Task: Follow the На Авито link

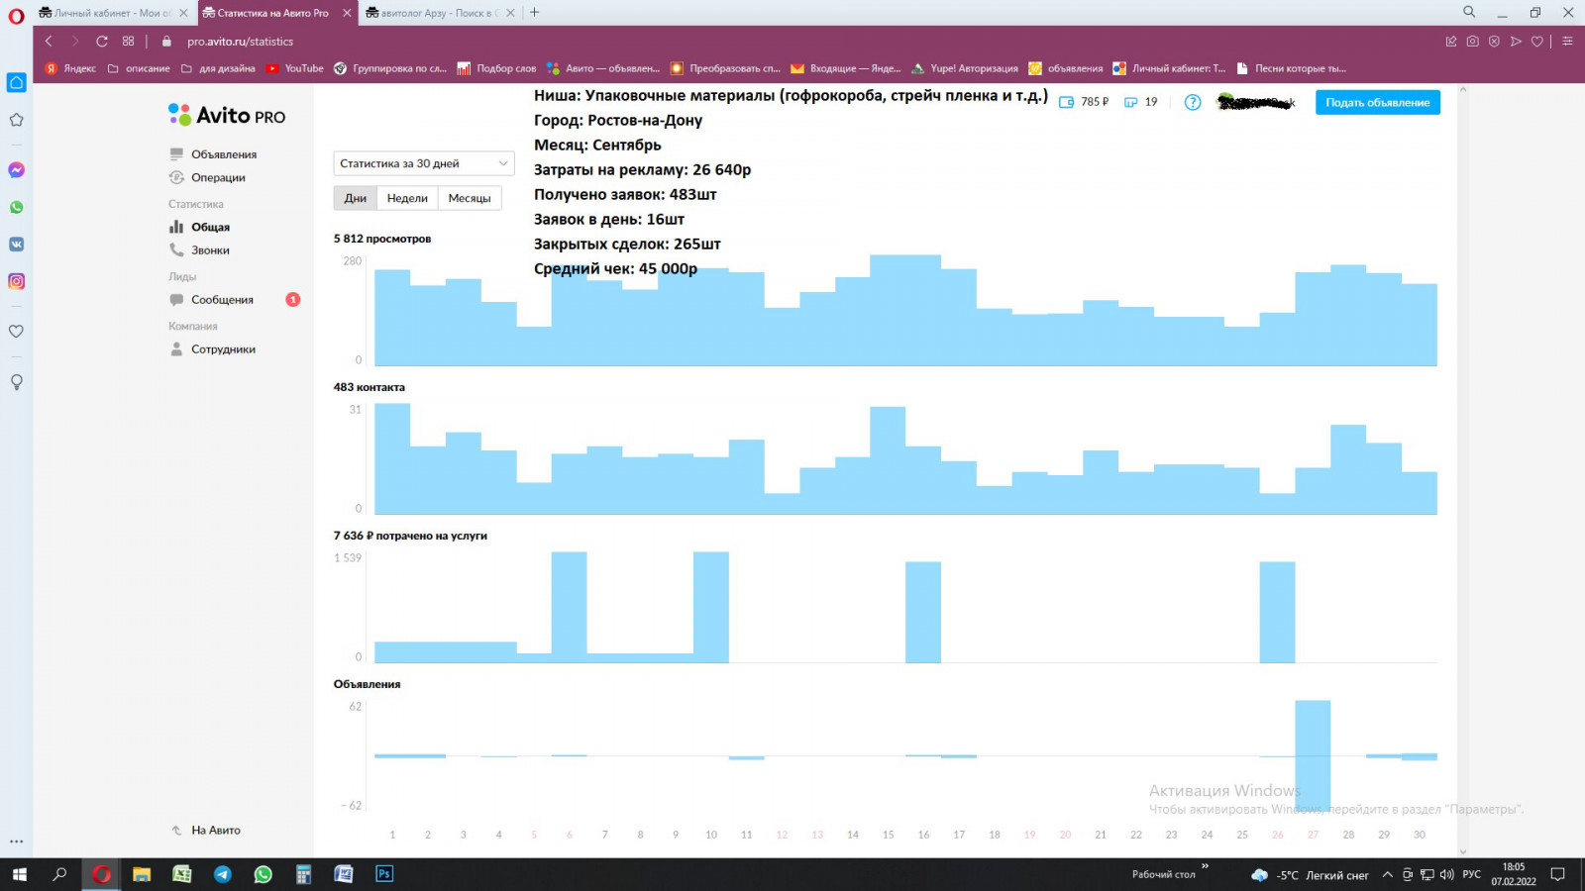Action: (216, 831)
